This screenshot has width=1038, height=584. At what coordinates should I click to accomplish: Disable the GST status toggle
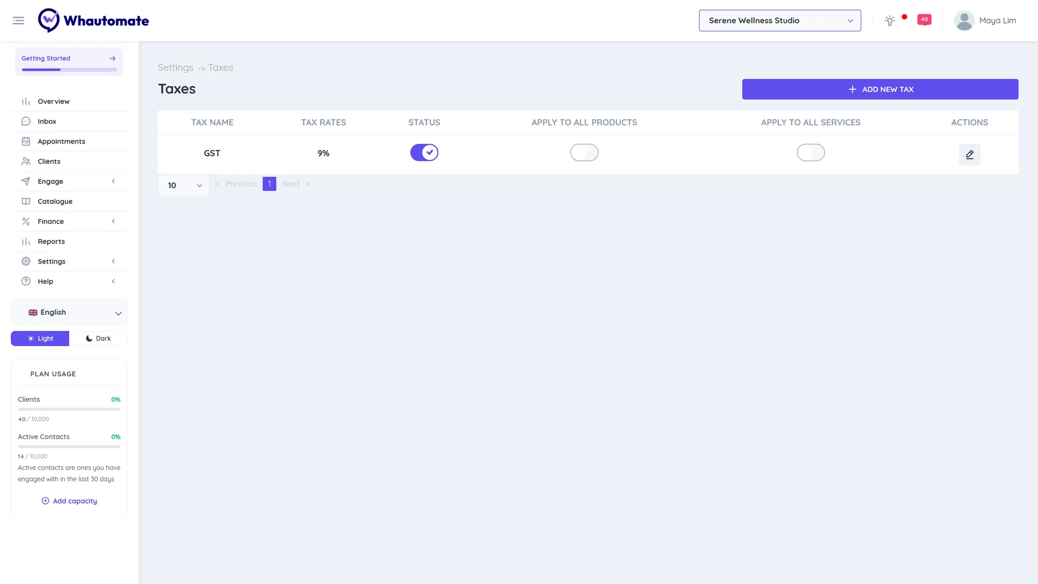click(x=424, y=152)
